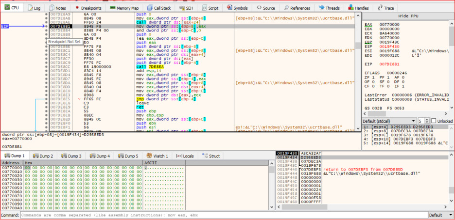Screen dimensions: 455x220
Task: Open the Default command type dropdown
Action: pyautogui.click(x=441, y=215)
